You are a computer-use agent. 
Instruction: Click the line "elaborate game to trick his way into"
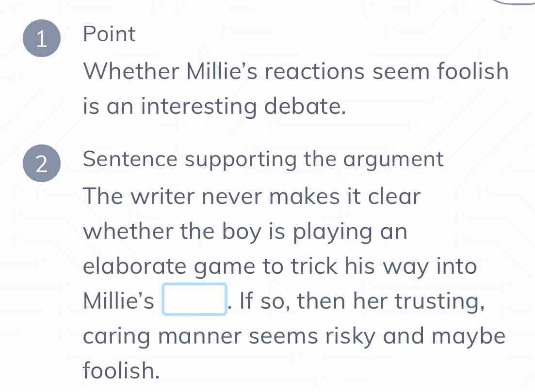coord(280,266)
